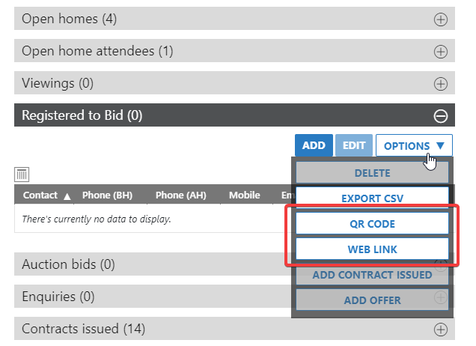Select QR CODE menu entry
The image size is (476, 346).
click(x=372, y=224)
